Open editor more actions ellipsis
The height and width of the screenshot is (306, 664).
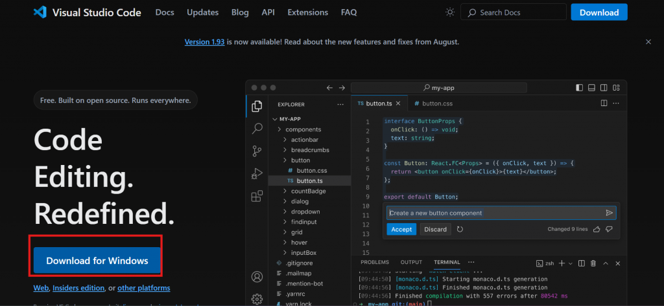616,103
